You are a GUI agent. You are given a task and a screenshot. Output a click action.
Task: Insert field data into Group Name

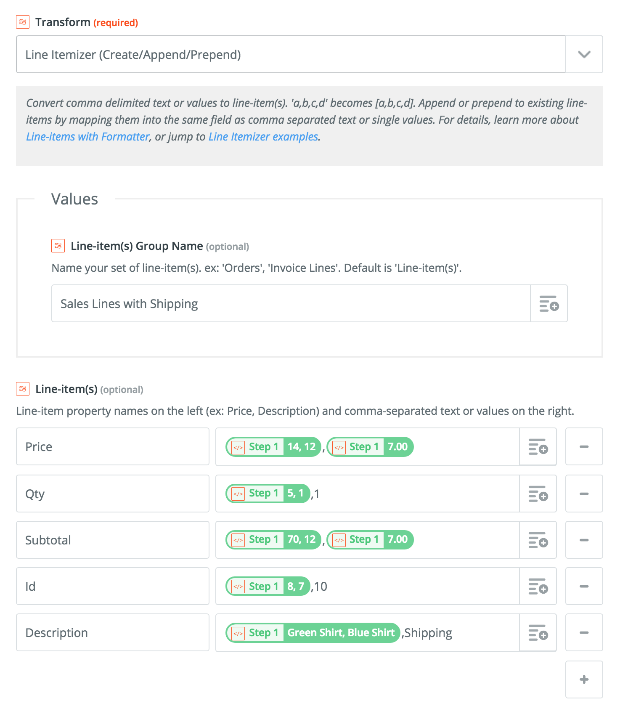click(548, 303)
